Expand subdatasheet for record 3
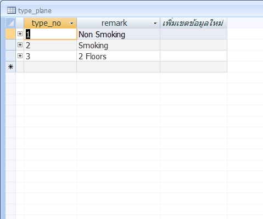Screen dimensions: 263x219 point(20,55)
